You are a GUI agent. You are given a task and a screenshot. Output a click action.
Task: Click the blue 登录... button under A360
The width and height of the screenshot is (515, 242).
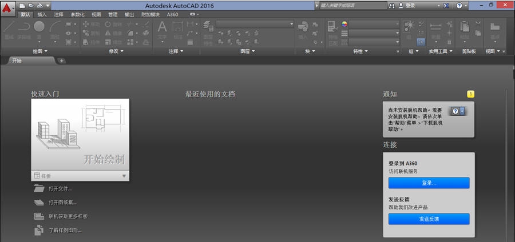[429, 183]
